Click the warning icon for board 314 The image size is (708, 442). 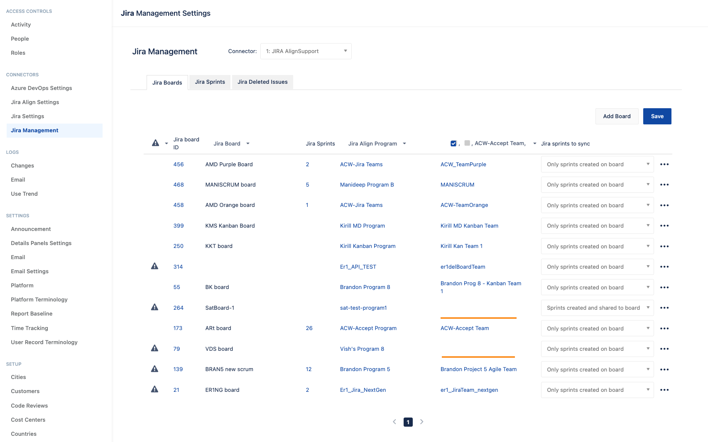click(x=154, y=266)
